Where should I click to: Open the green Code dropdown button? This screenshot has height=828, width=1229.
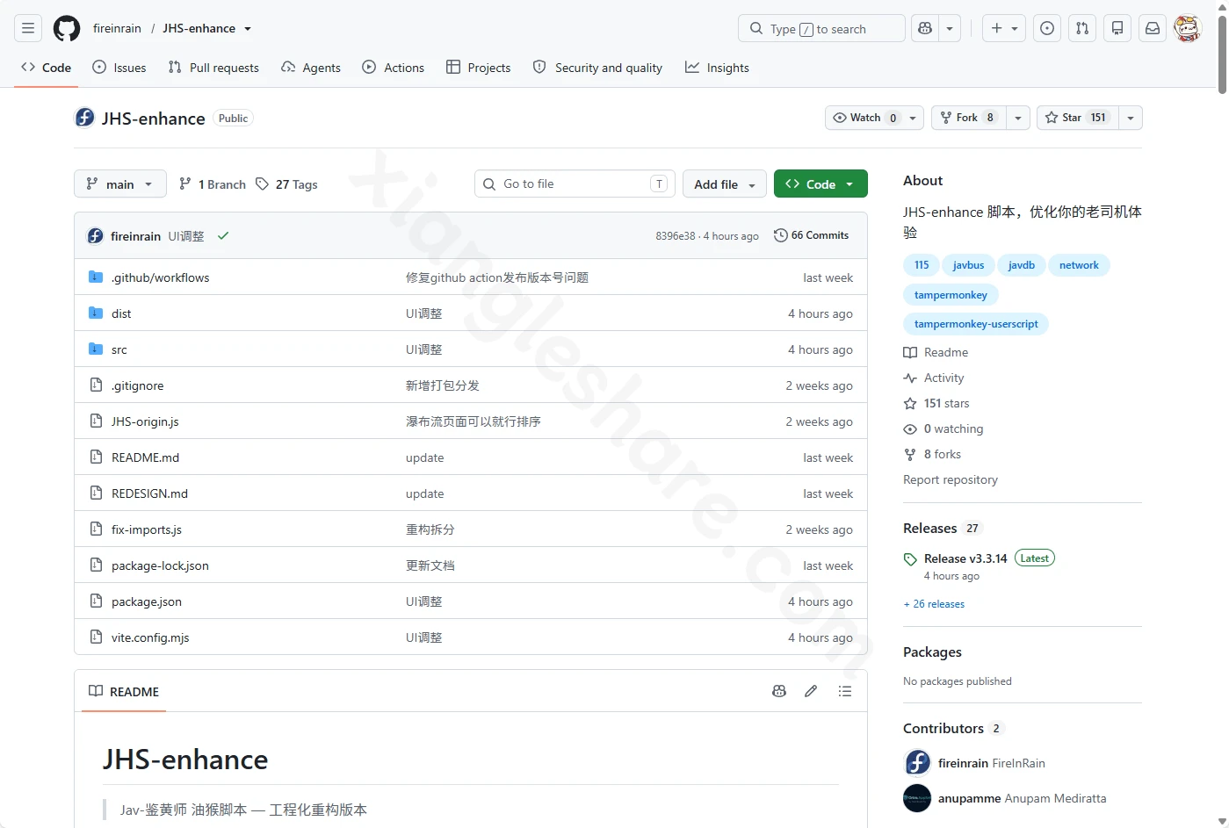[x=821, y=184]
